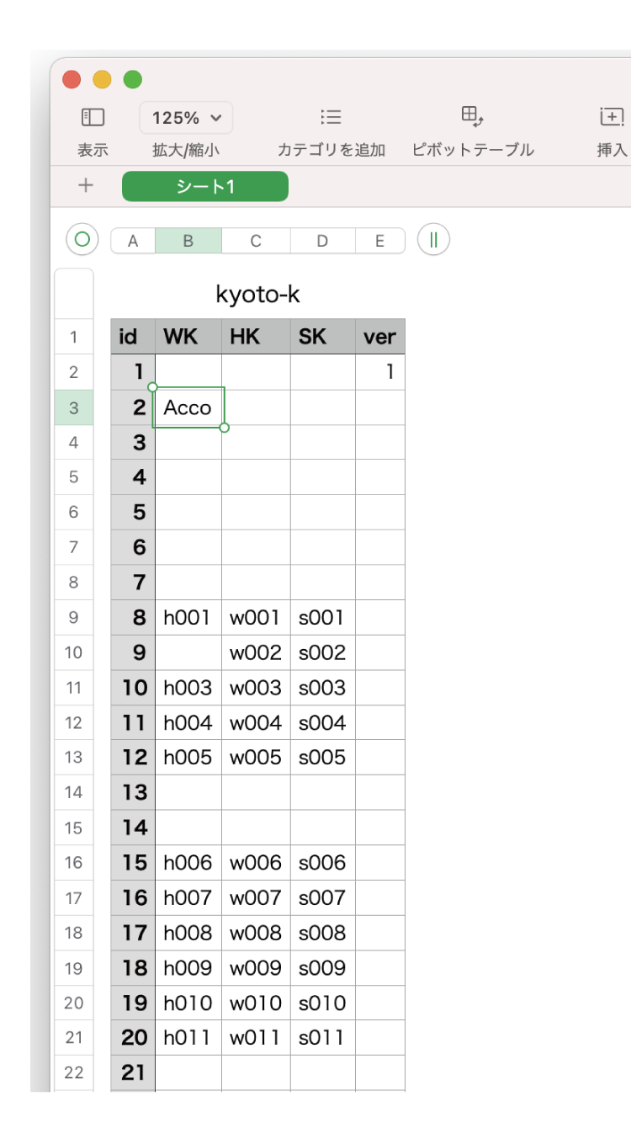Select cell containing Acco
631x1123 pixels.
pyautogui.click(x=188, y=407)
